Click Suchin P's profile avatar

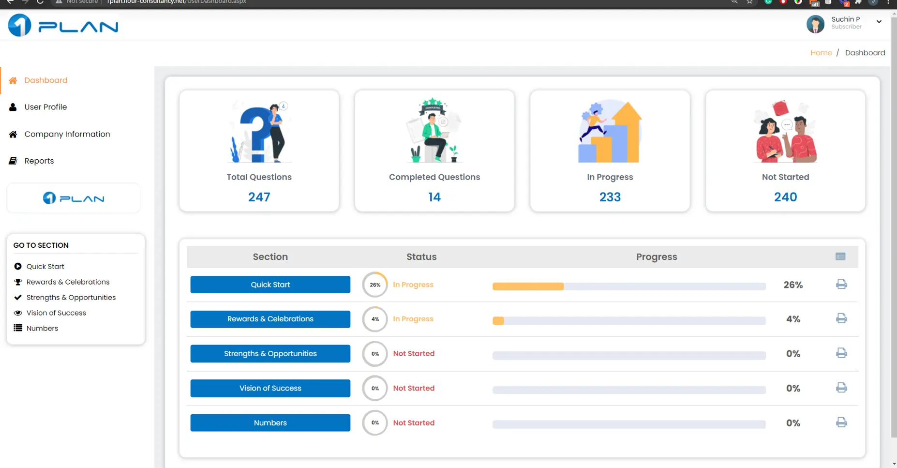[815, 24]
